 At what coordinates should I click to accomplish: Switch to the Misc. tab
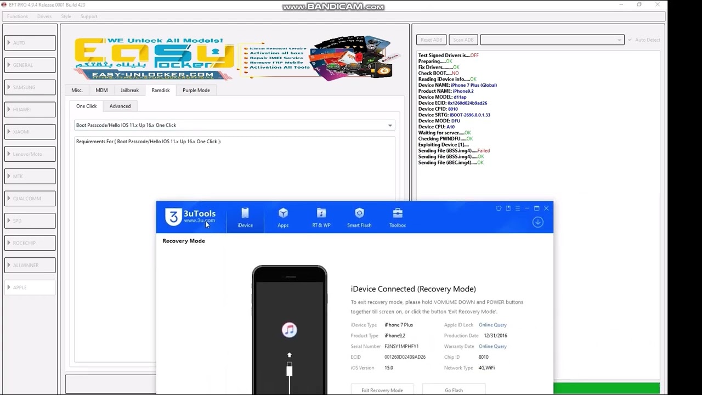point(77,90)
